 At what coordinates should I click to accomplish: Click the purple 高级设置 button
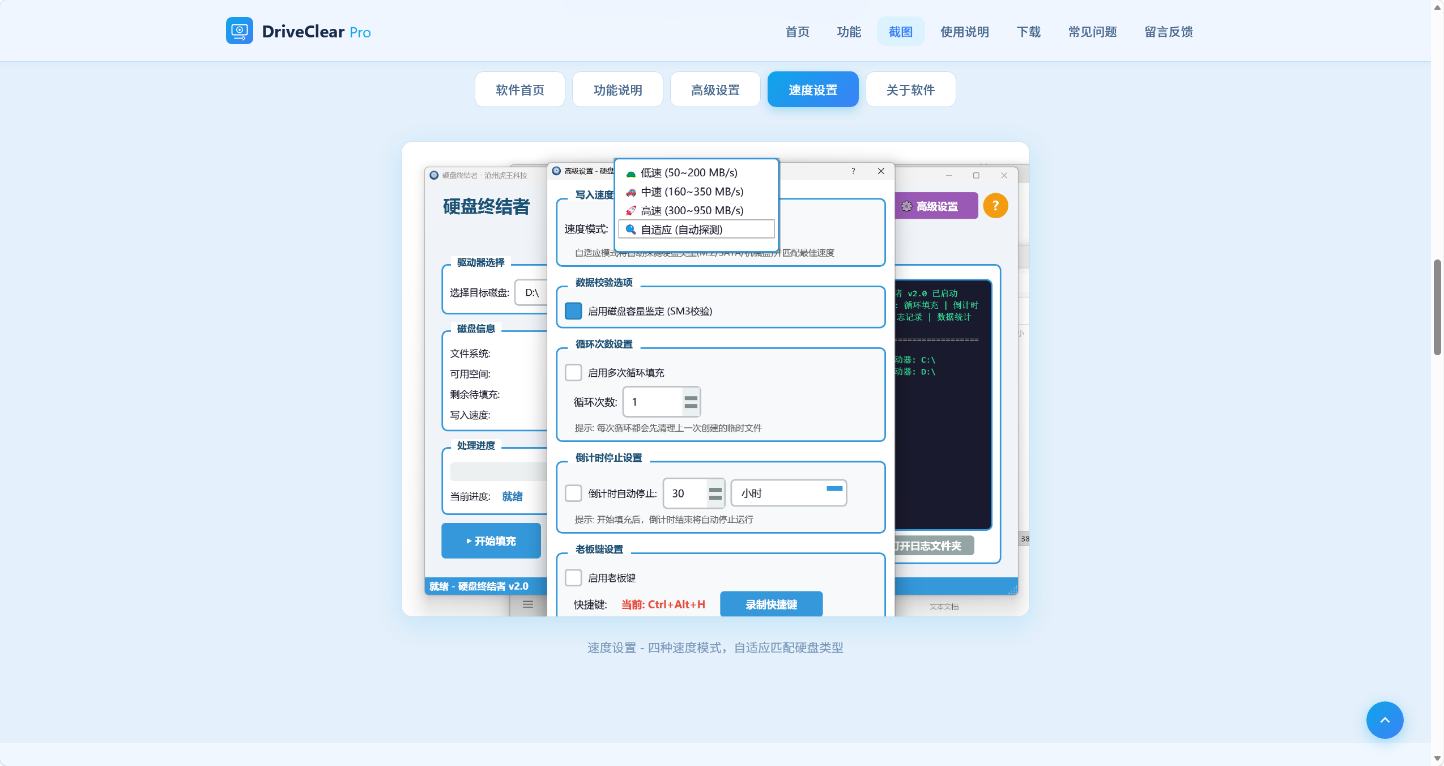[936, 206]
